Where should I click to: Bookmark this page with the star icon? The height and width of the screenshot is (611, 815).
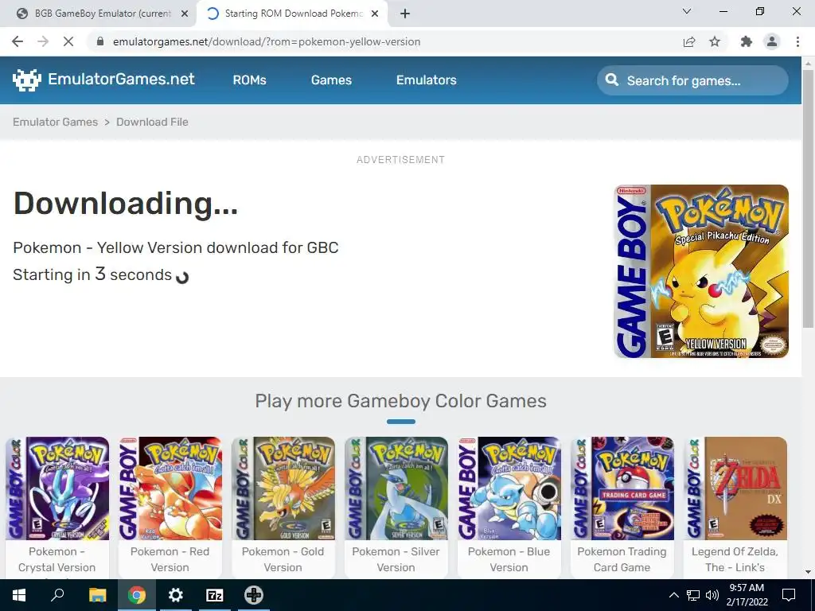(715, 41)
